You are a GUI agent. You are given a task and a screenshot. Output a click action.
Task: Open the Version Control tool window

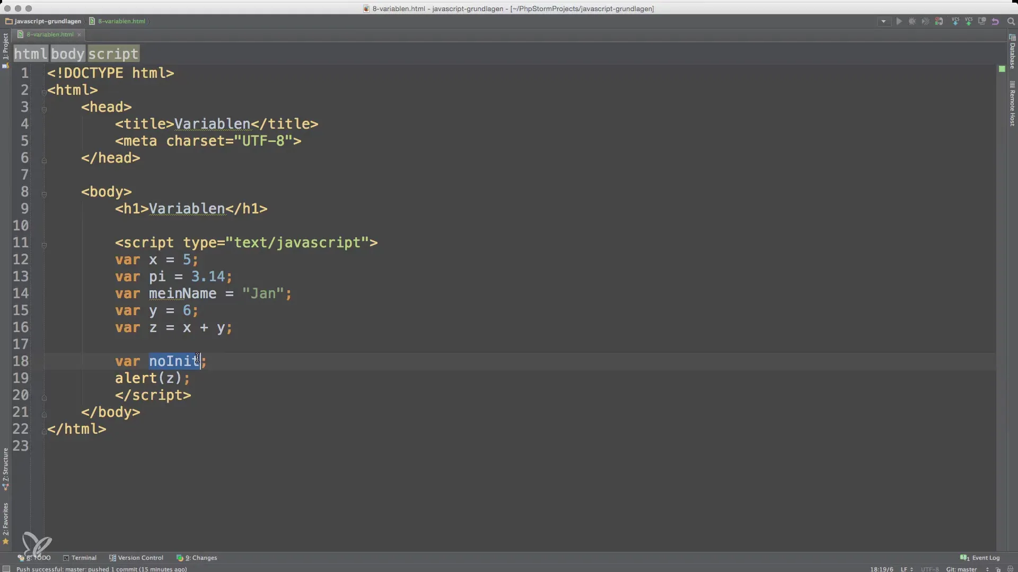136,558
